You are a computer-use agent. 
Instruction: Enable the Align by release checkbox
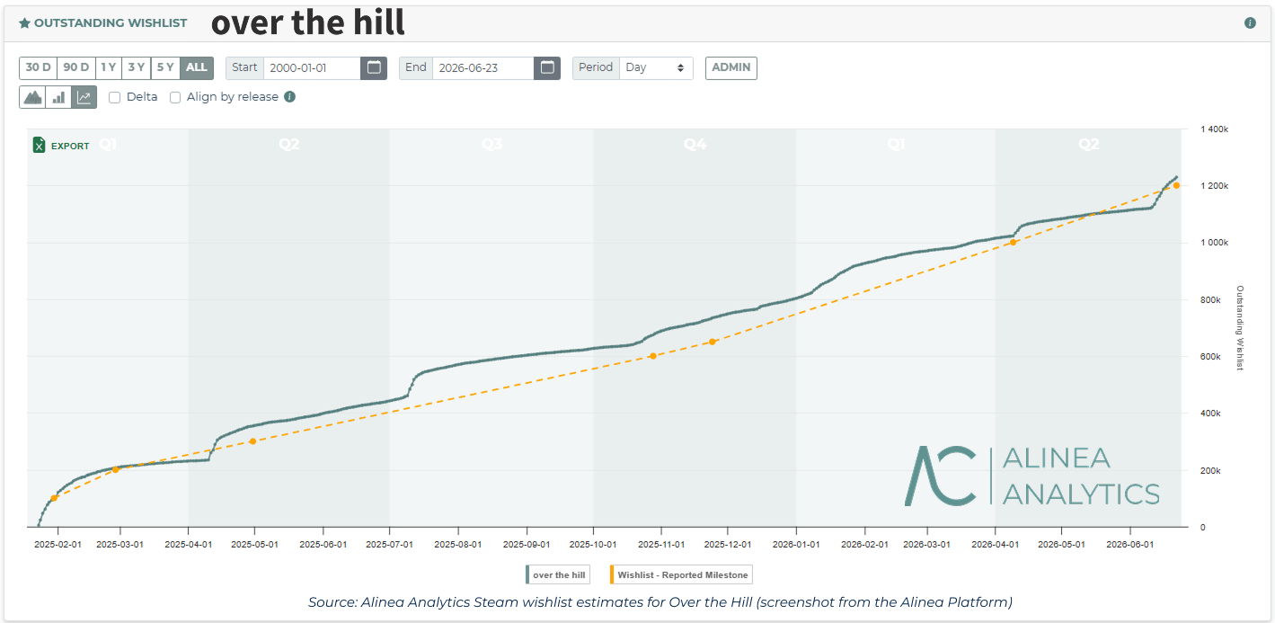[x=175, y=97]
